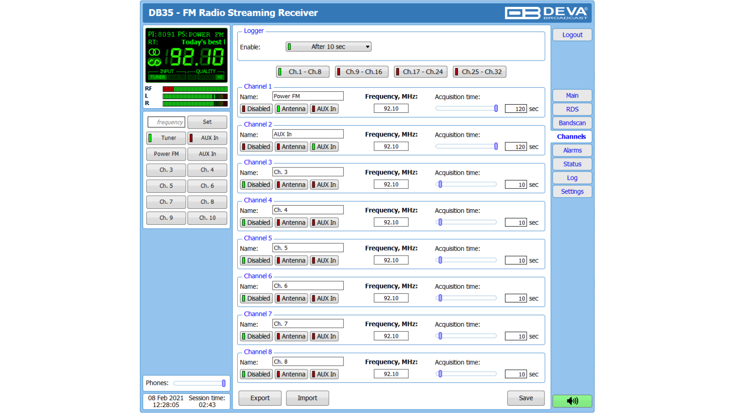Open the Logger Enable dropdown
The width and height of the screenshot is (734, 413).
click(328, 47)
